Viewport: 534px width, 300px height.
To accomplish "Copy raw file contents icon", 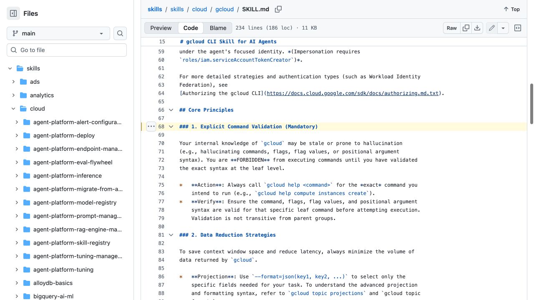I will pyautogui.click(x=466, y=28).
